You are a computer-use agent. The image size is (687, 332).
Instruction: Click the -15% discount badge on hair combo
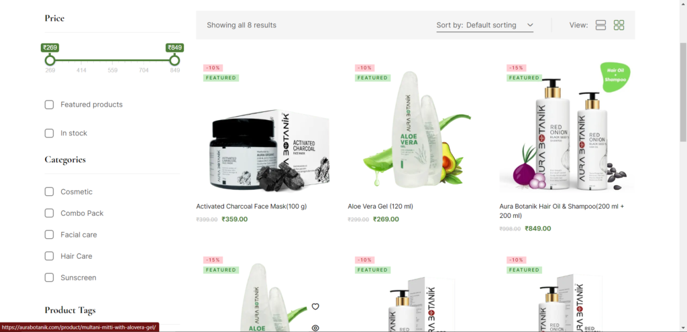tap(517, 68)
